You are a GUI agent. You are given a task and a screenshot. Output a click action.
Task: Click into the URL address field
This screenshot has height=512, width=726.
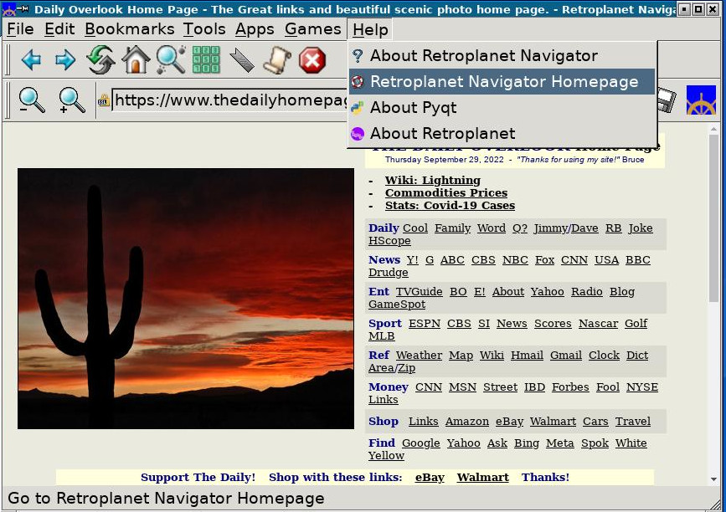click(x=230, y=100)
